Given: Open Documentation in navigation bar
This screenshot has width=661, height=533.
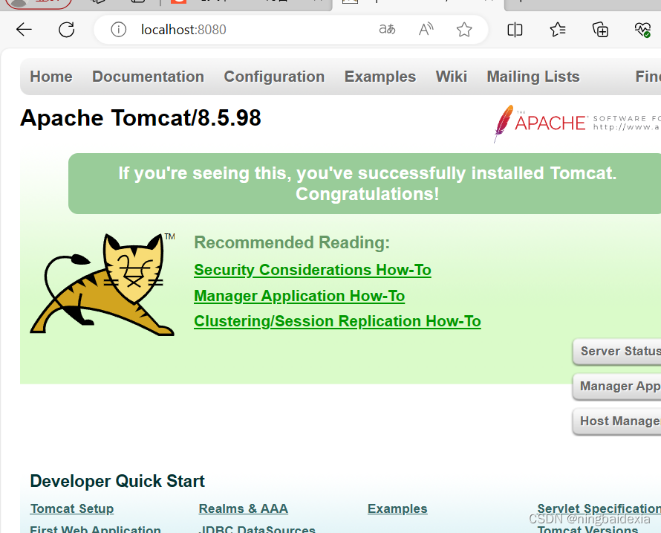Looking at the screenshot, I should pyautogui.click(x=148, y=77).
